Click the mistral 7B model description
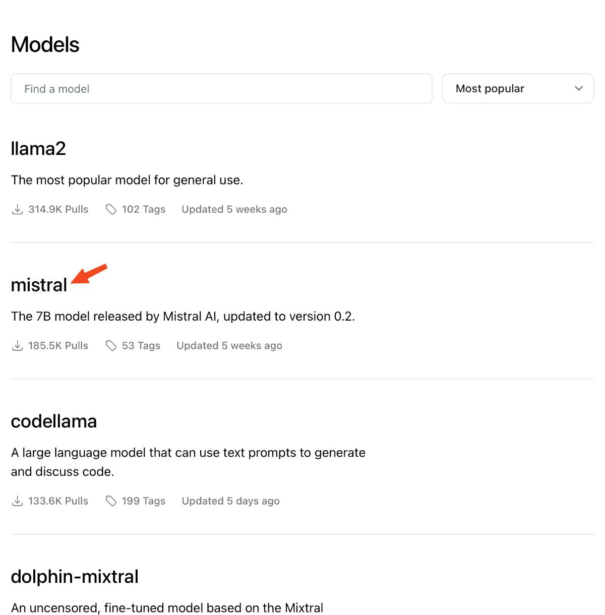The width and height of the screenshot is (605, 615). [183, 316]
